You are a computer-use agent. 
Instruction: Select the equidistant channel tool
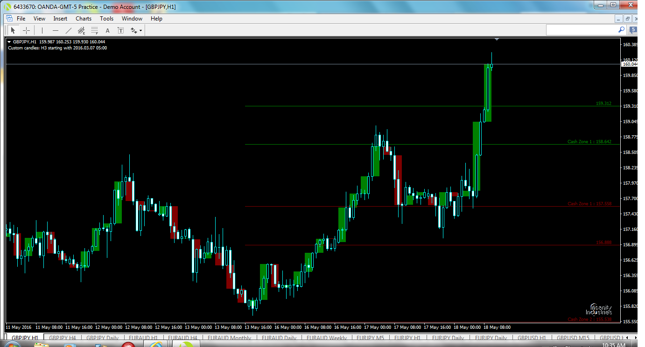coord(82,30)
